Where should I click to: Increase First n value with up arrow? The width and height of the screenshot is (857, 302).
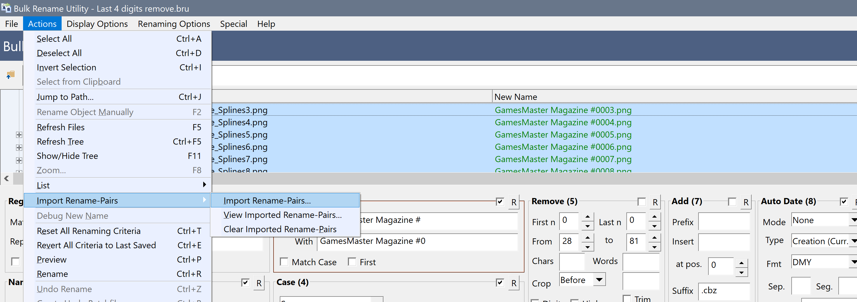[588, 216]
